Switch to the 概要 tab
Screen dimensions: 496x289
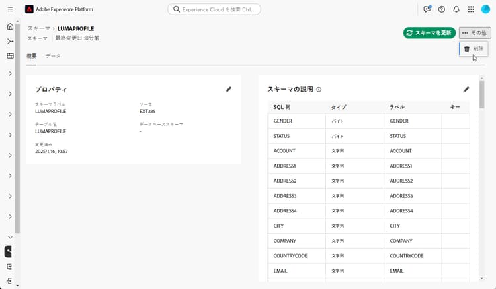[x=31, y=56]
